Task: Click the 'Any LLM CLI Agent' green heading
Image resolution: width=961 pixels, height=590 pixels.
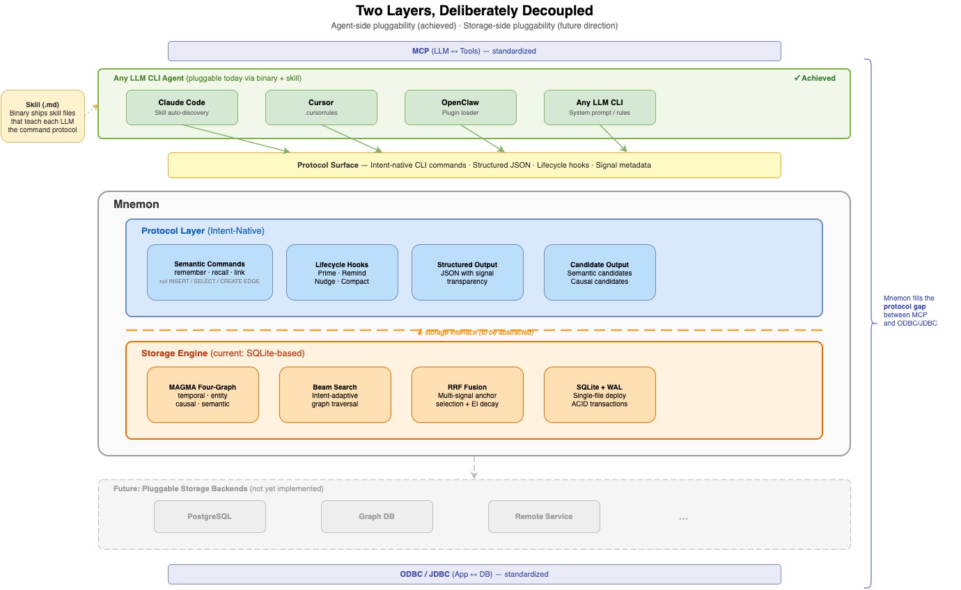Action: coord(208,78)
